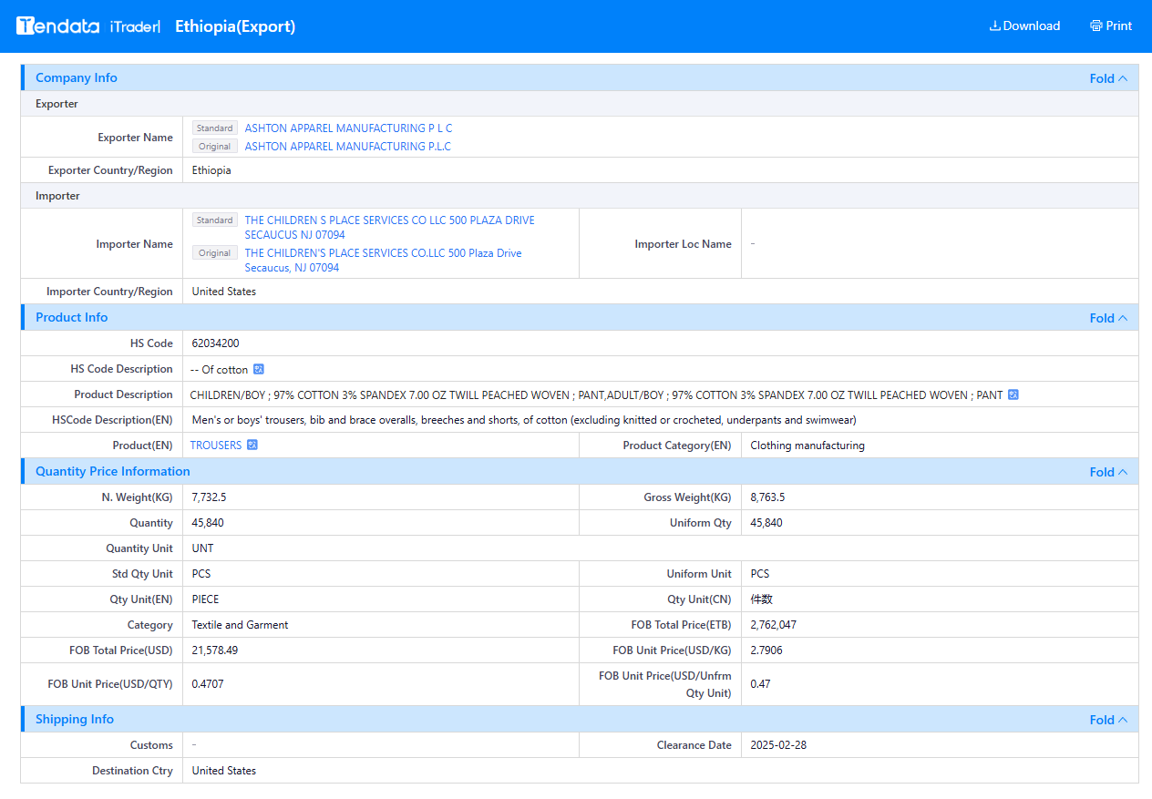Fold the Product Info section
Viewport: 1152px width, 799px height.
1108,318
